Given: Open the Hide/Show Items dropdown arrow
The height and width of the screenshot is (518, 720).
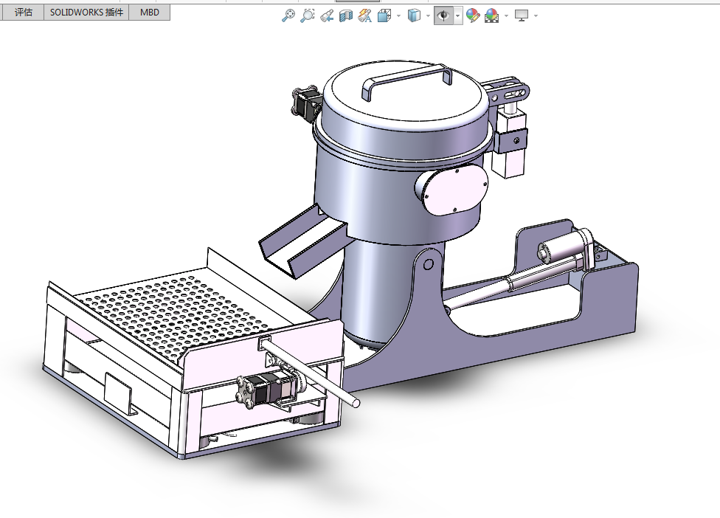Looking at the screenshot, I should (457, 15).
